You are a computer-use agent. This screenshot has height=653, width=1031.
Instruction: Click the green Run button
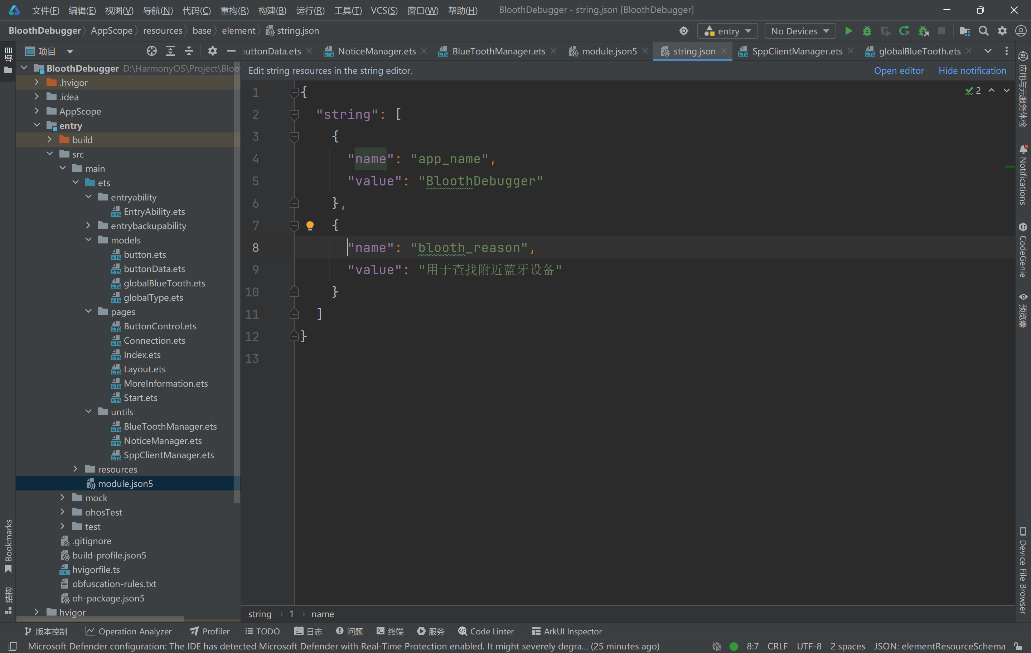point(848,31)
